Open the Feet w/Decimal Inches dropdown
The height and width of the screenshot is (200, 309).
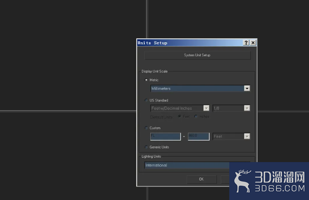click(x=180, y=108)
